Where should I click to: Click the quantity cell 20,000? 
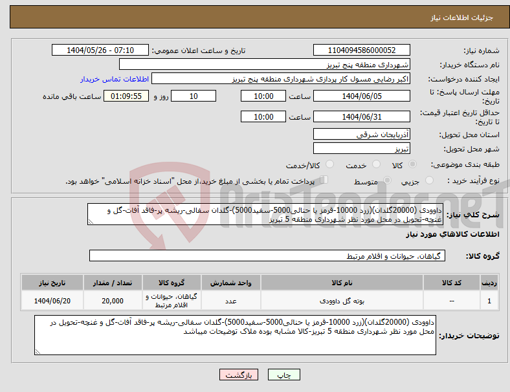pos(113,301)
